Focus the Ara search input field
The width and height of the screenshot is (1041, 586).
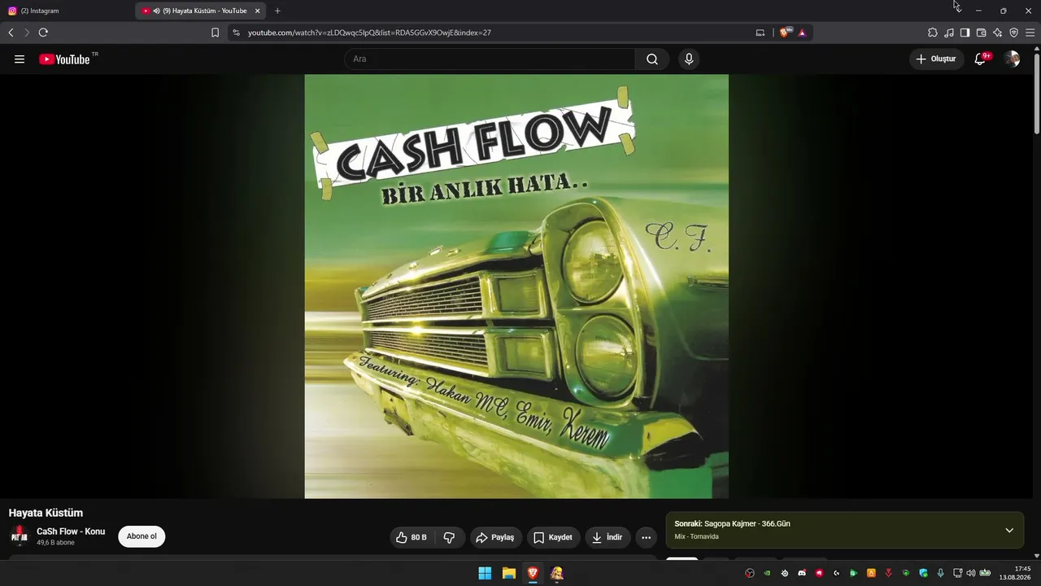(x=490, y=59)
